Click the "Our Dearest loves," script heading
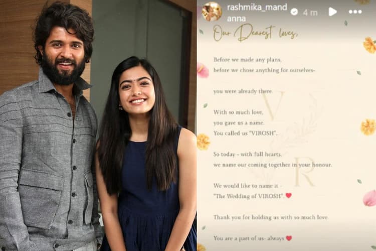376x251 pixels. point(255,33)
